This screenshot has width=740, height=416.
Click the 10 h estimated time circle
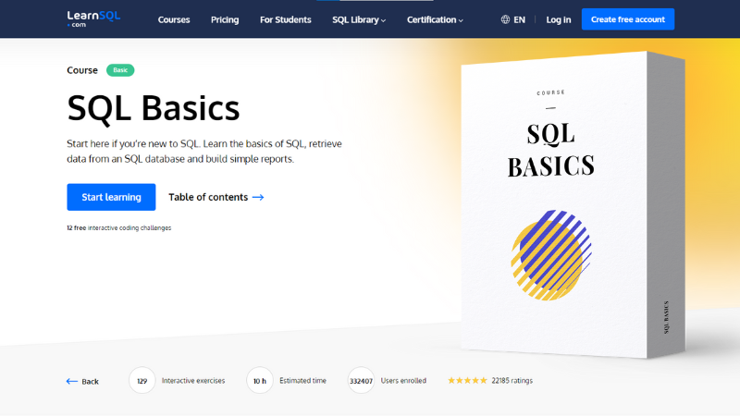tap(260, 380)
